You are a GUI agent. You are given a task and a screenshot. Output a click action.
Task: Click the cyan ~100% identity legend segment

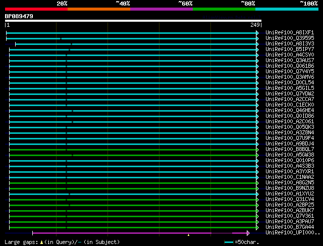pyautogui.click(x=286, y=9)
